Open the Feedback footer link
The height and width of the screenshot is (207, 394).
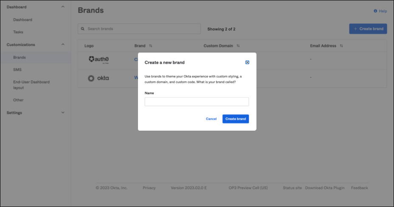[359, 188]
